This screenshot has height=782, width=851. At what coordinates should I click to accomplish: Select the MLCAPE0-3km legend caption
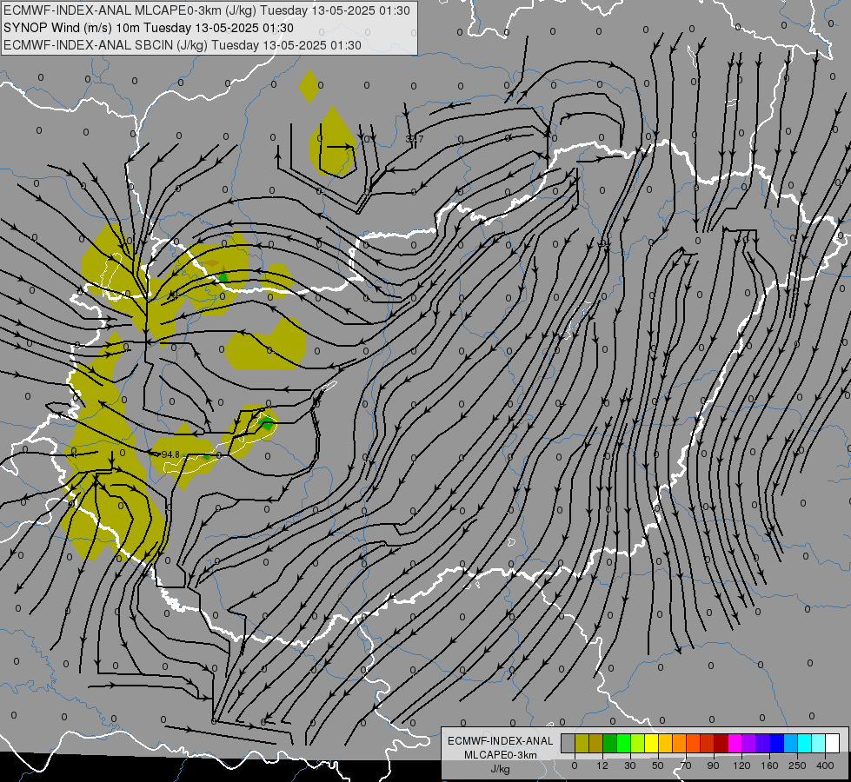[501, 755]
